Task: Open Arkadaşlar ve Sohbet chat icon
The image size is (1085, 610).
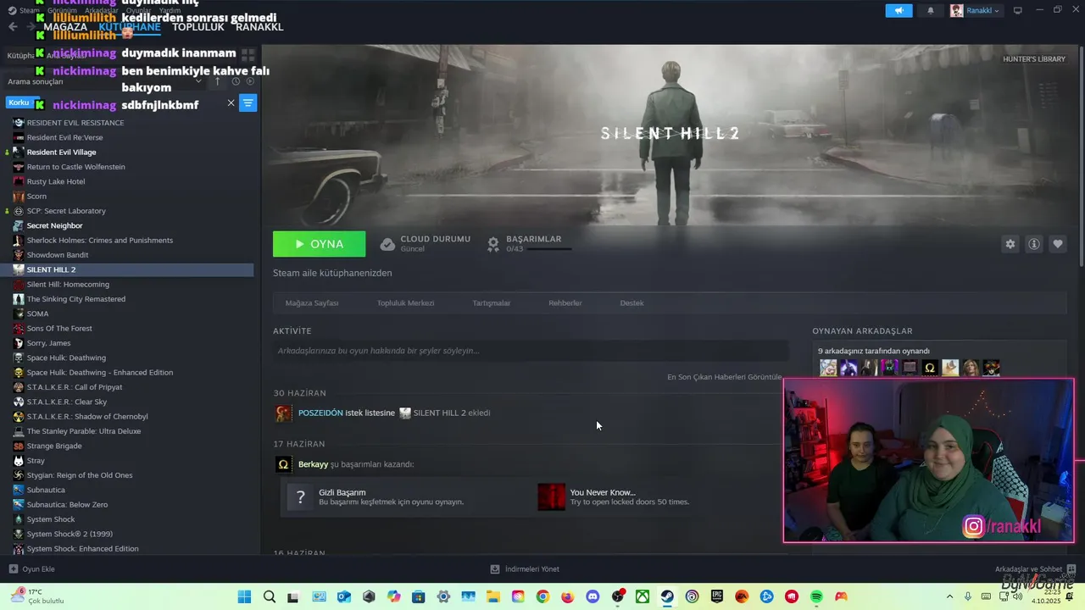Action: pos(1071,569)
